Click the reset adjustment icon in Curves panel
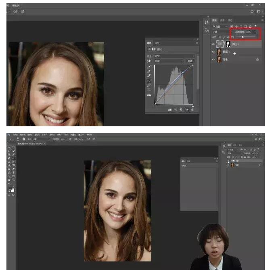 [x=180, y=109]
